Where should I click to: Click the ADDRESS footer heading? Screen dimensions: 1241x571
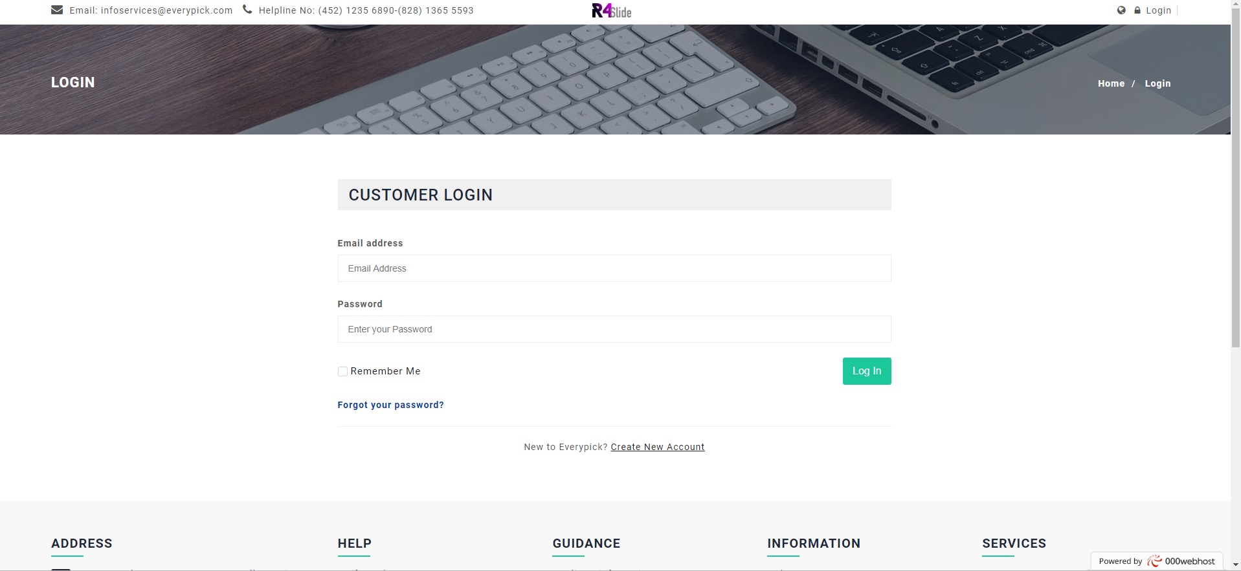[82, 543]
